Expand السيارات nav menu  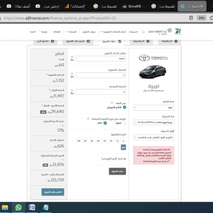point(71,32)
